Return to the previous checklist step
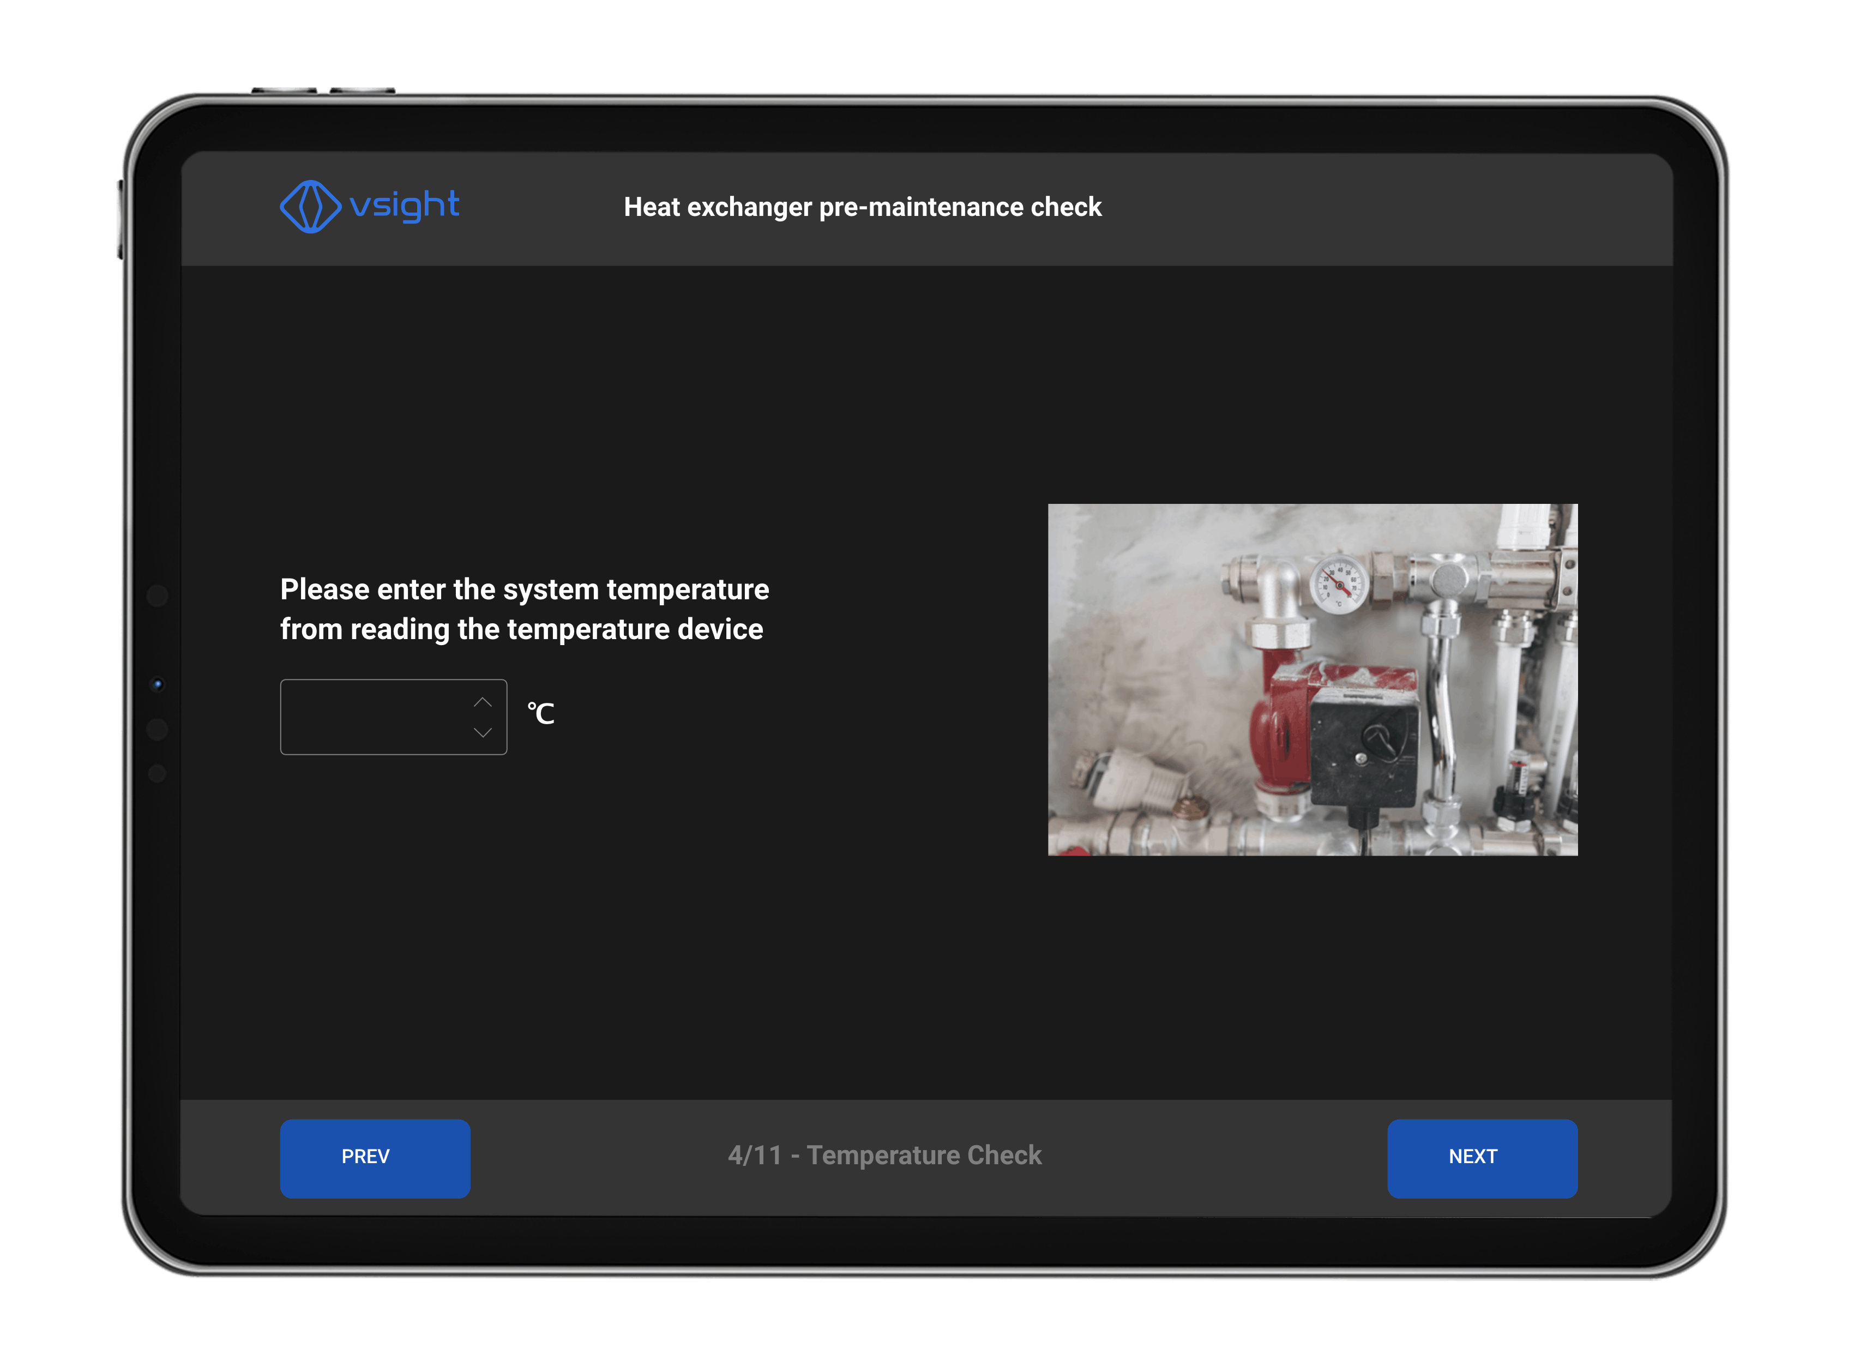 (375, 1156)
